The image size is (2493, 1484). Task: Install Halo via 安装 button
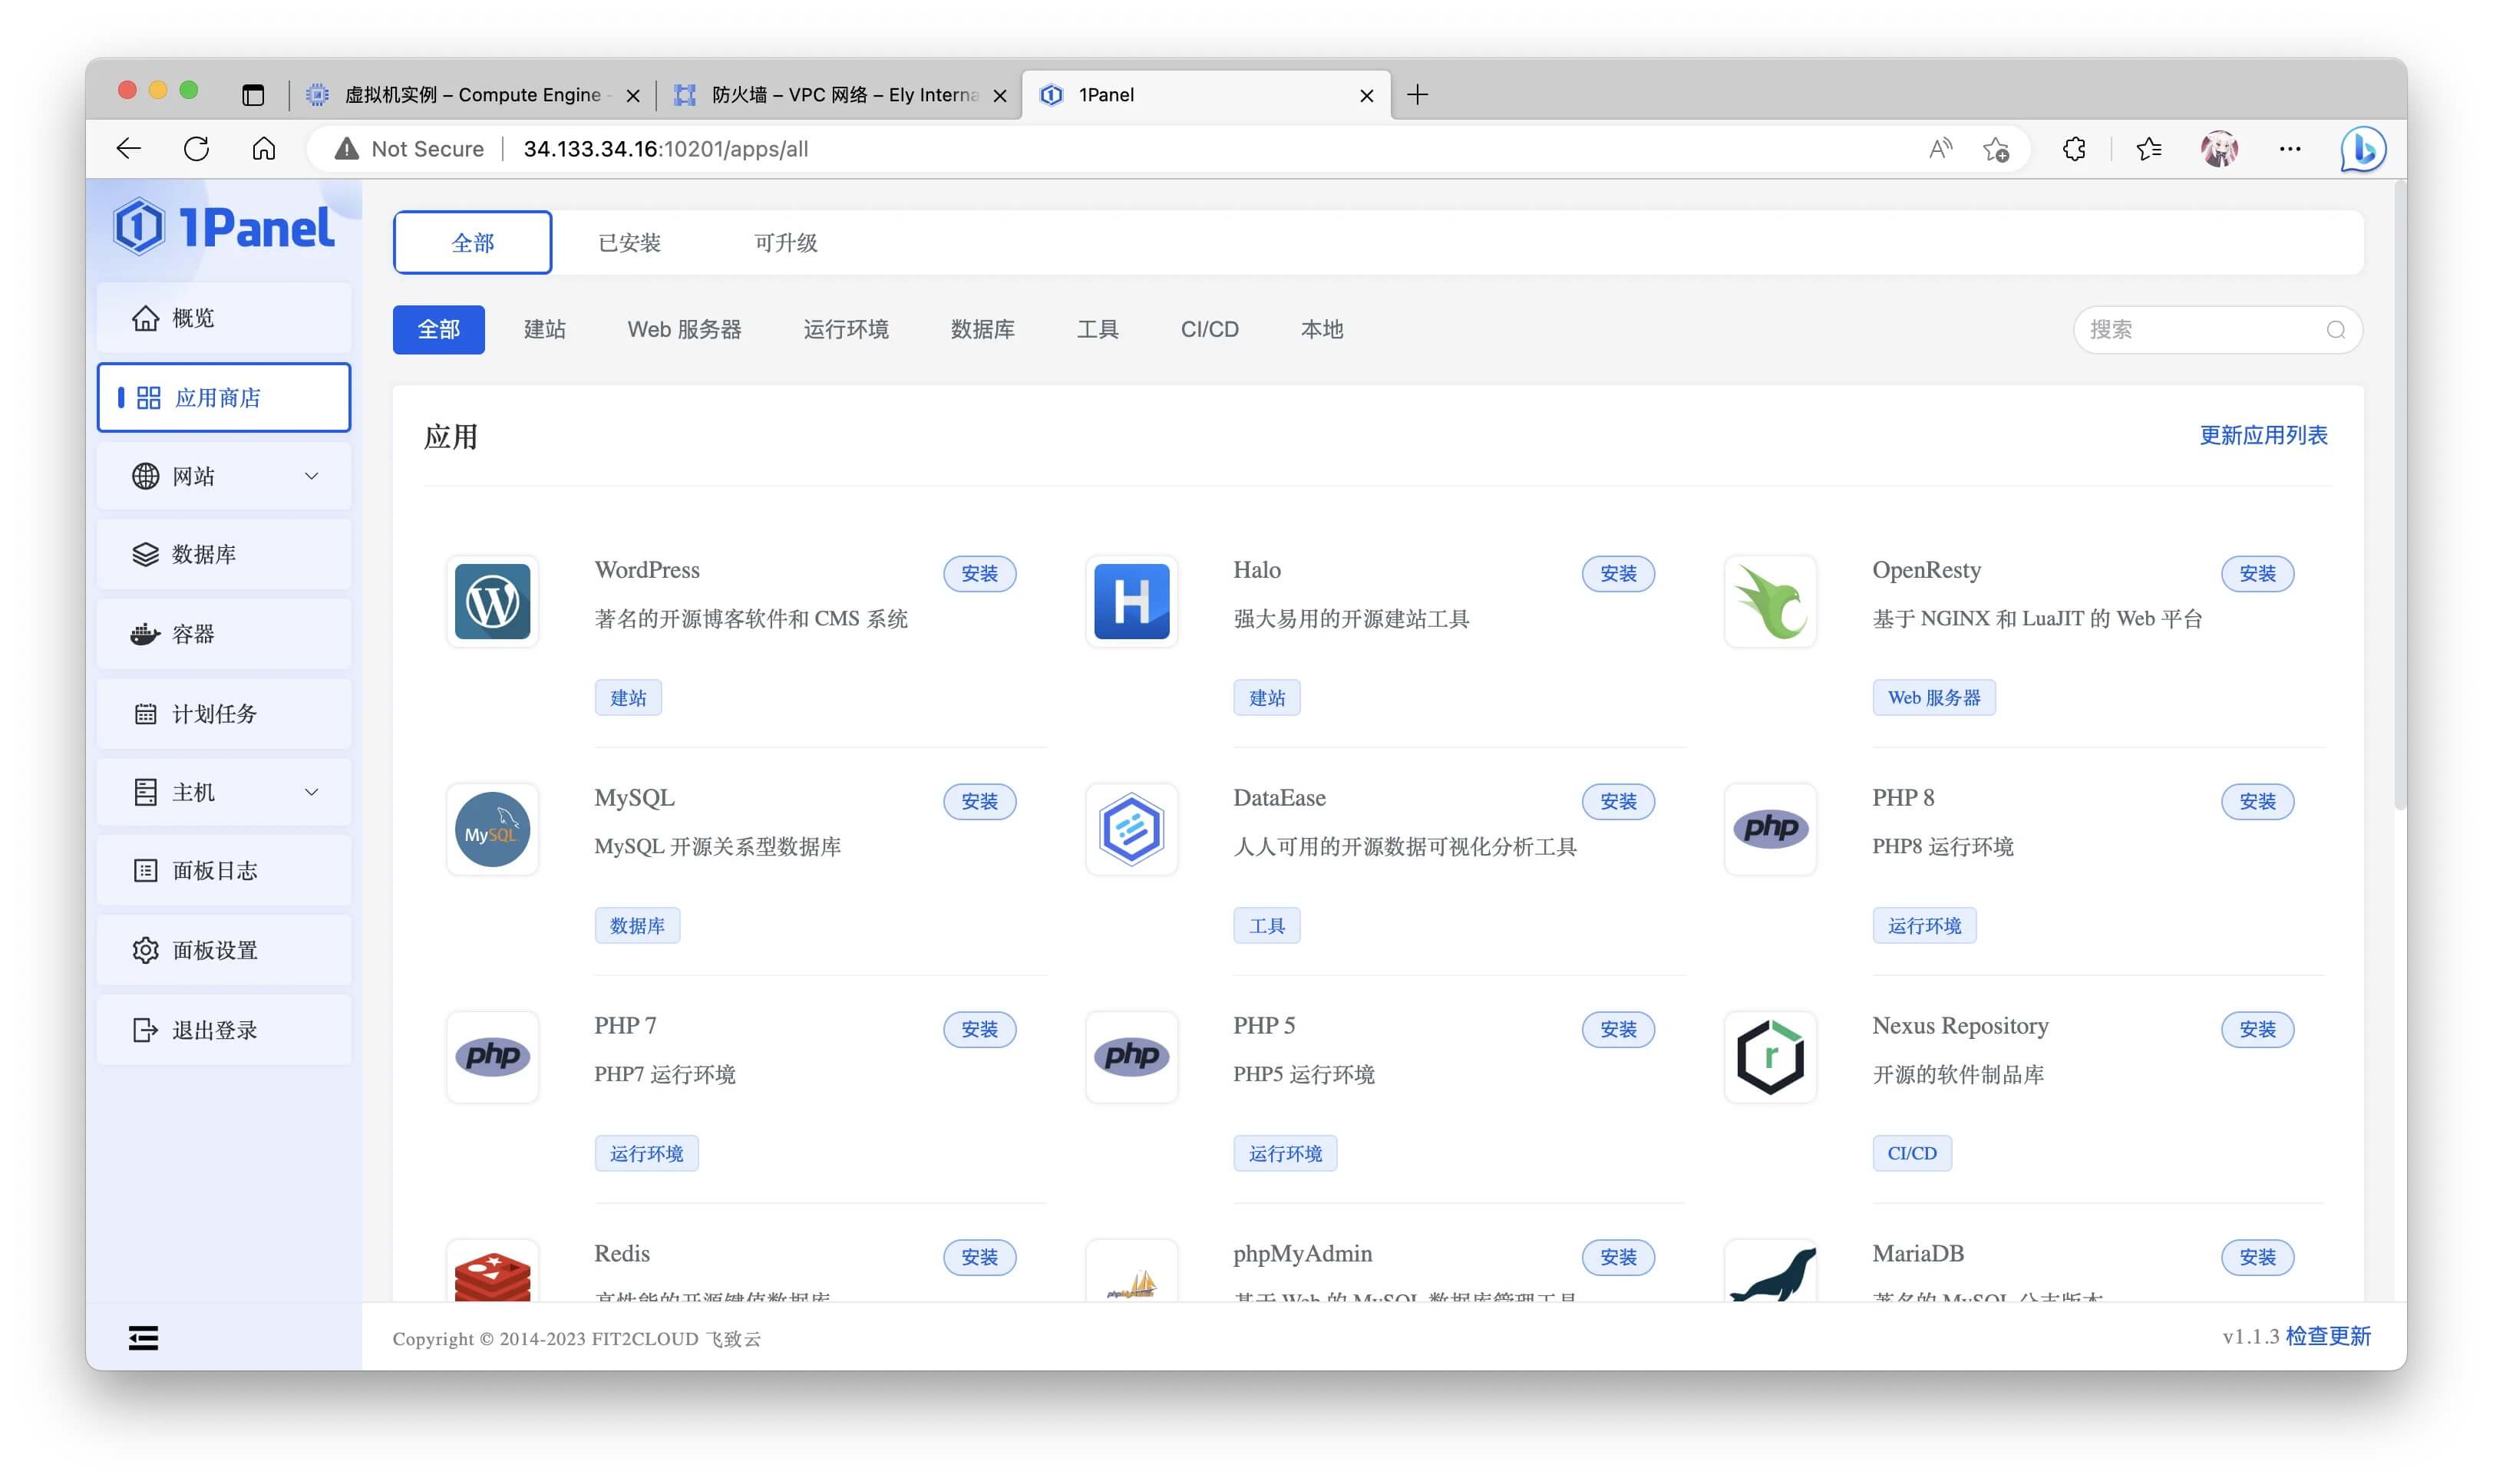click(1618, 574)
